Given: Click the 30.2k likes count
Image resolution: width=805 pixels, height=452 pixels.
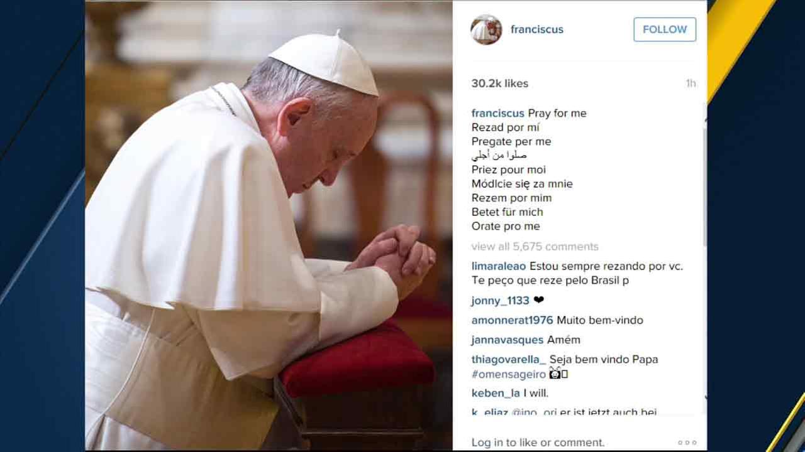Looking at the screenshot, I should [x=500, y=83].
